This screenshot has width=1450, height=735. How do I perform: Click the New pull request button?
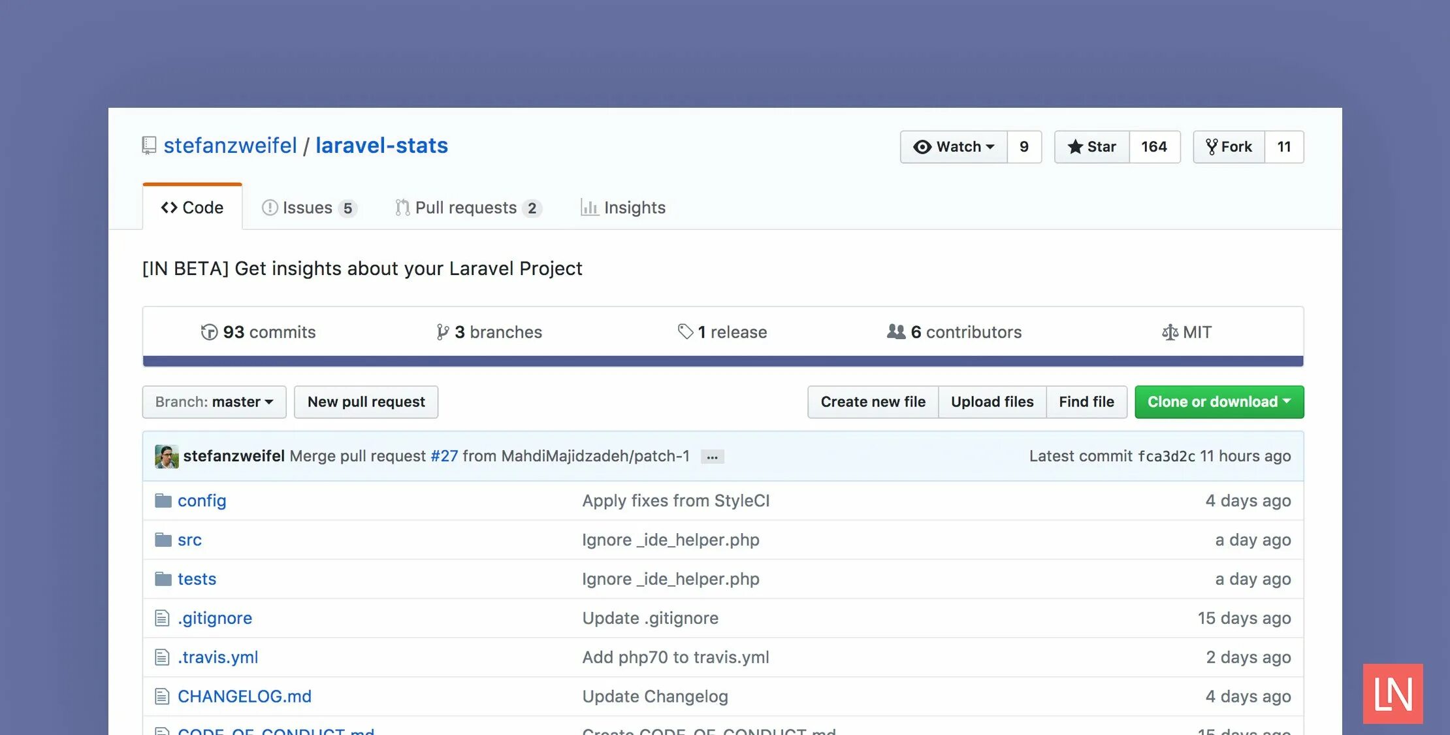366,402
